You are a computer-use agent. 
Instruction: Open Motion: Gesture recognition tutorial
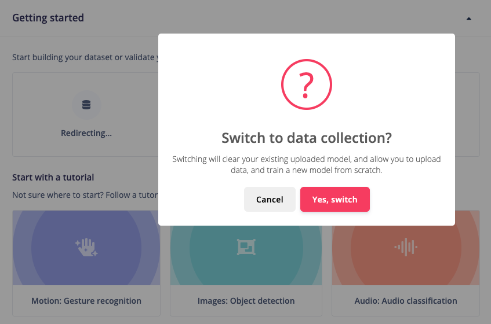(86, 301)
